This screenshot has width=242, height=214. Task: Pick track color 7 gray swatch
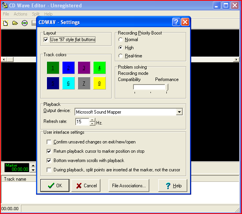click(84, 83)
